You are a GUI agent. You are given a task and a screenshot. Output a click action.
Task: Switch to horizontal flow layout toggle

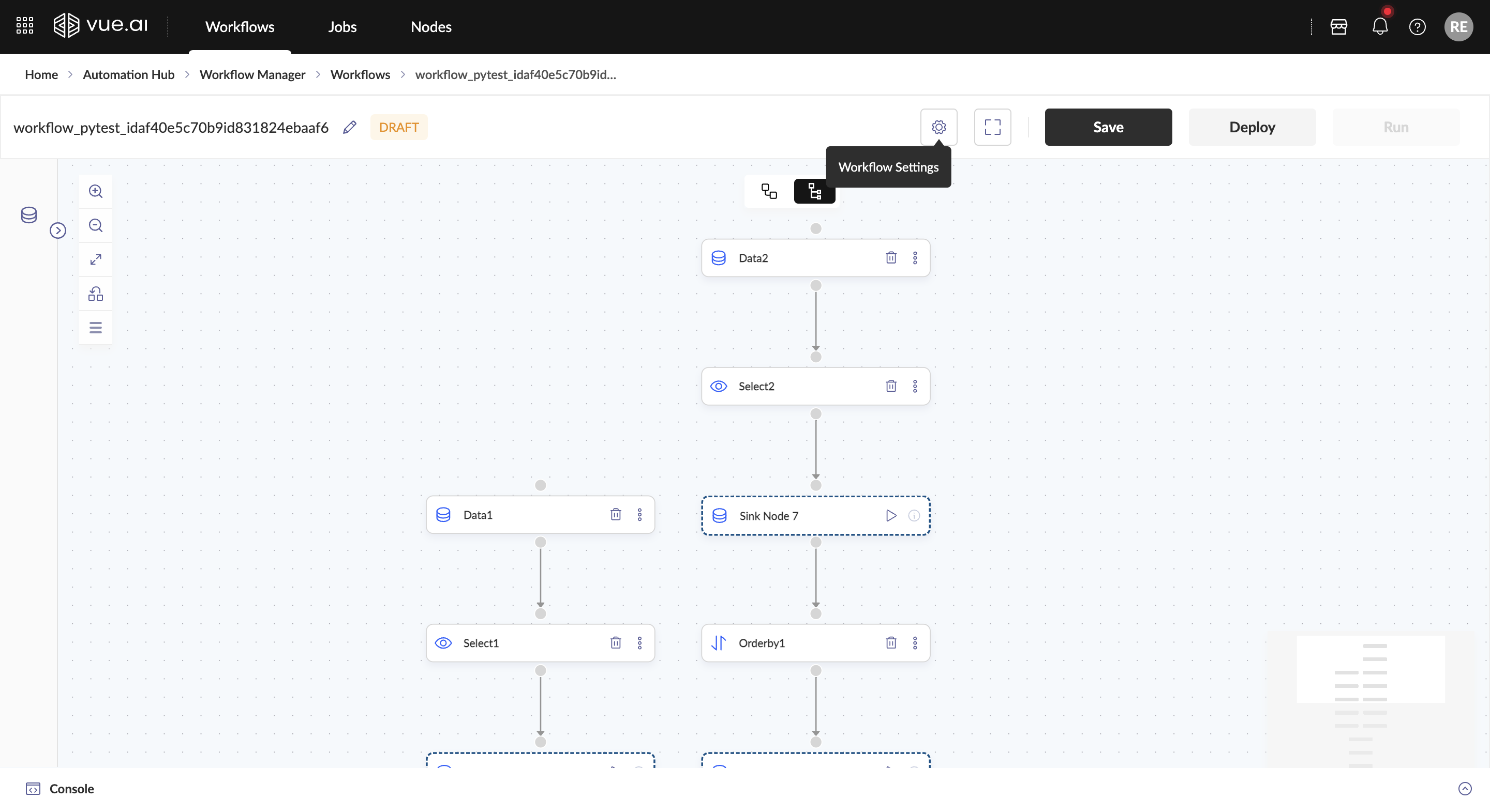(769, 191)
